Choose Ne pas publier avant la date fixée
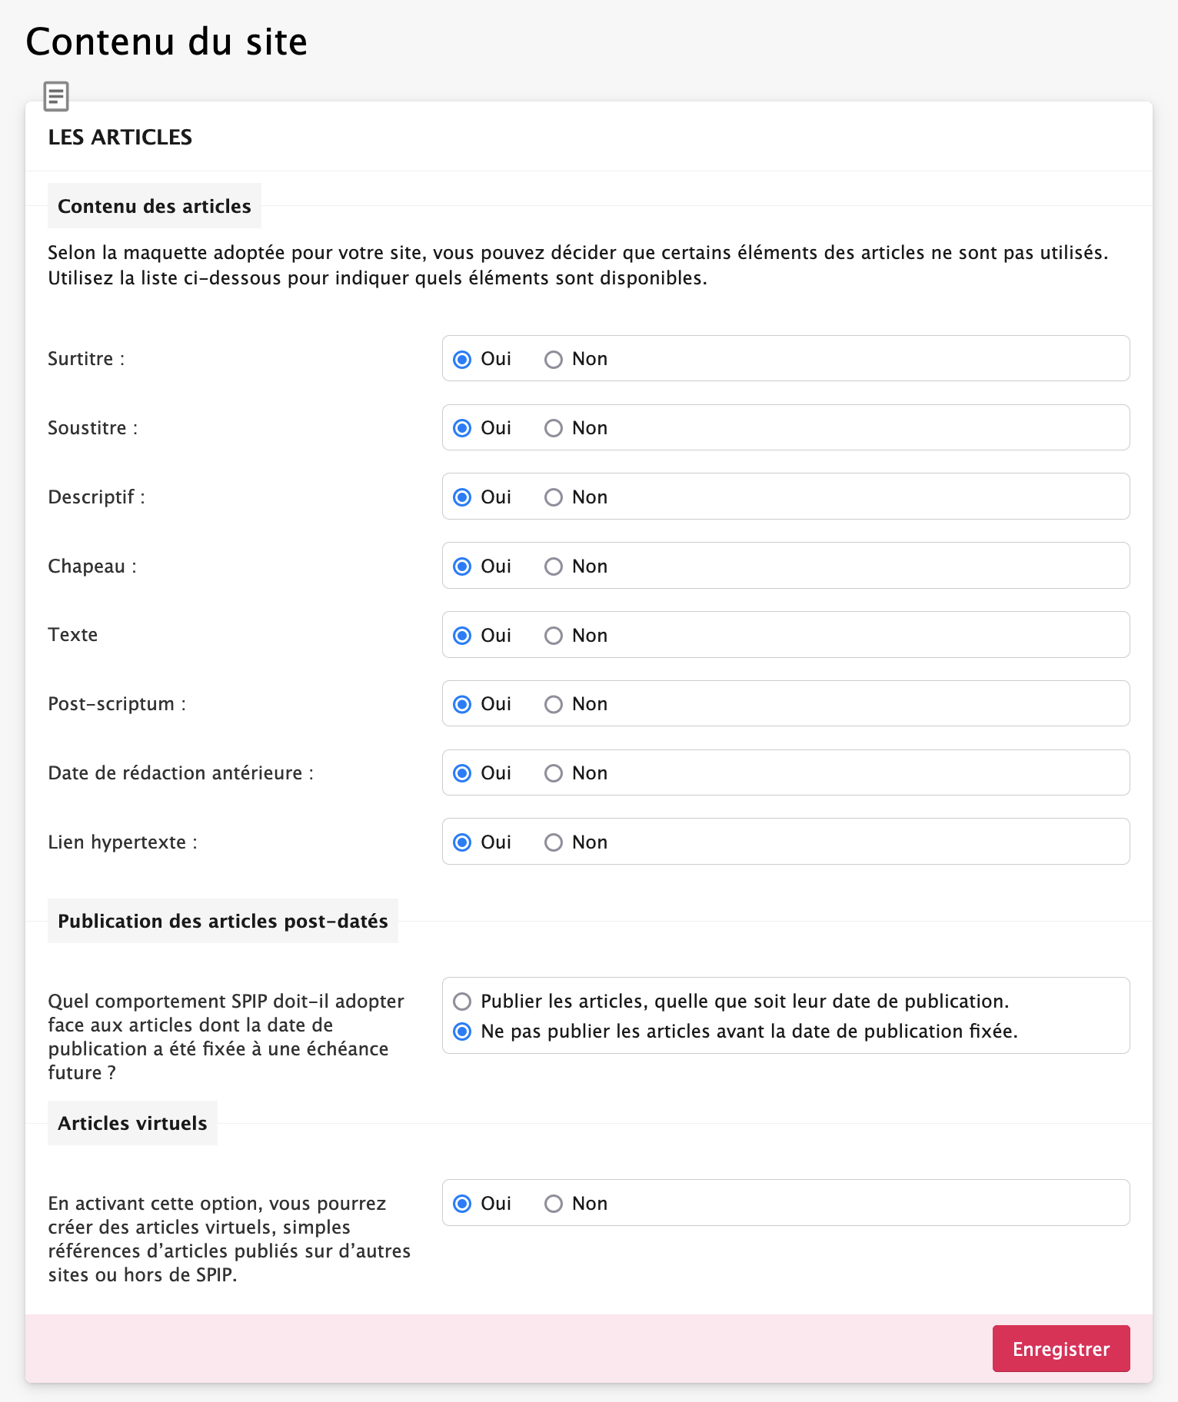Image resolution: width=1178 pixels, height=1402 pixels. pos(462,1032)
